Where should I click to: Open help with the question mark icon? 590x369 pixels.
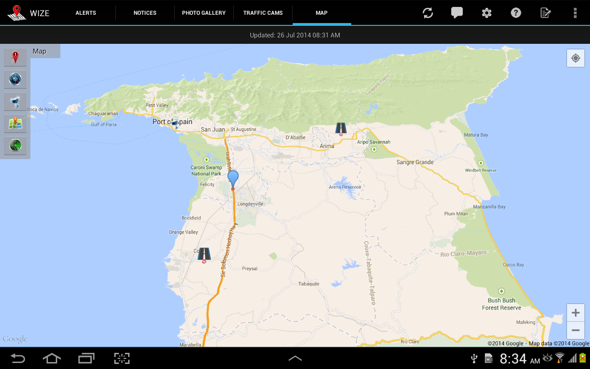[516, 13]
